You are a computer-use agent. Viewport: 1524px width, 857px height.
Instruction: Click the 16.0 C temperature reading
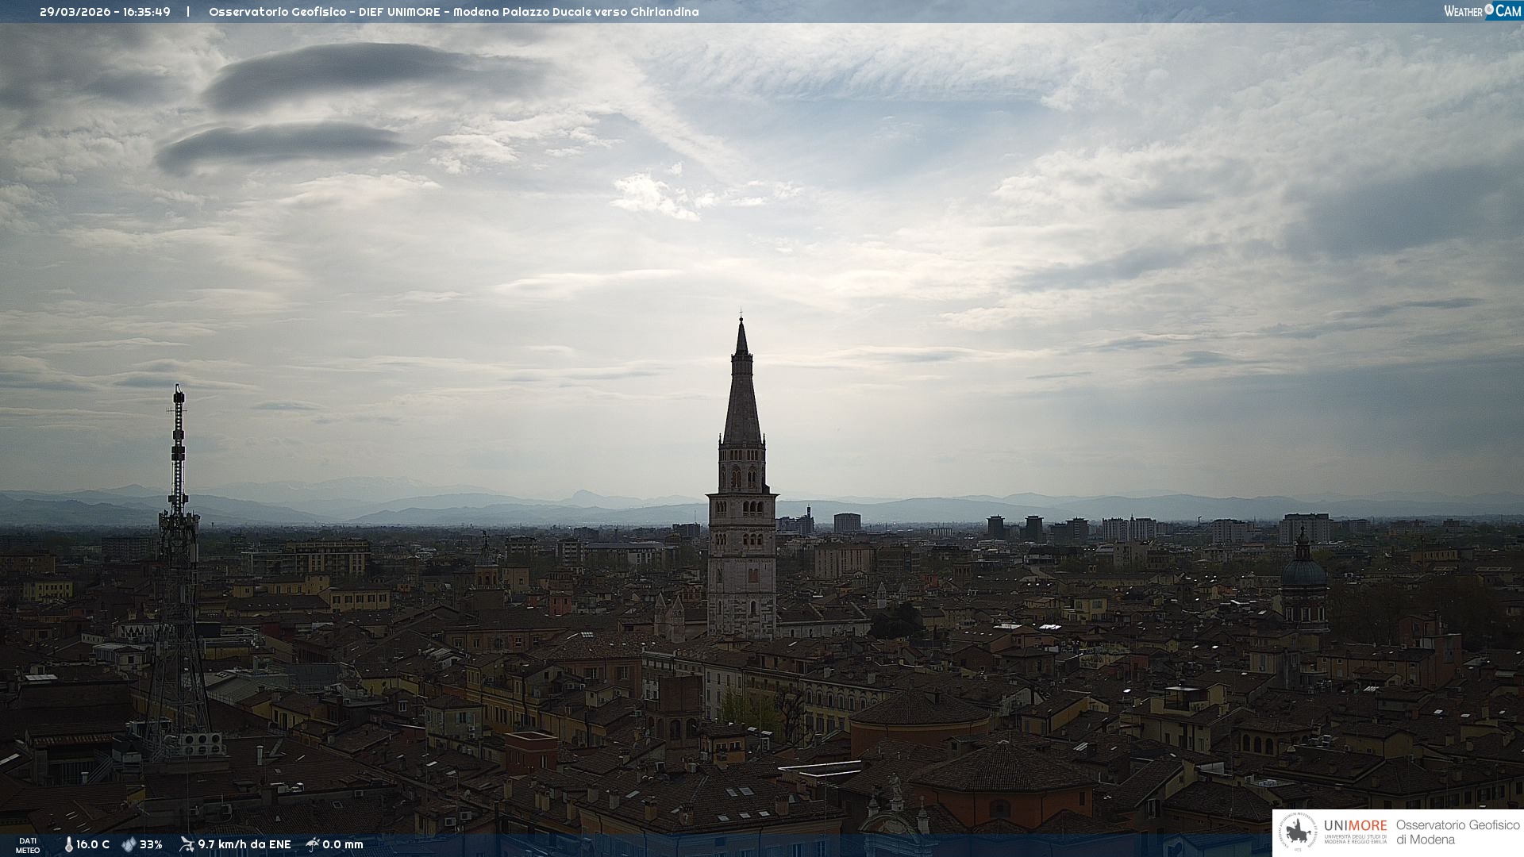93,844
